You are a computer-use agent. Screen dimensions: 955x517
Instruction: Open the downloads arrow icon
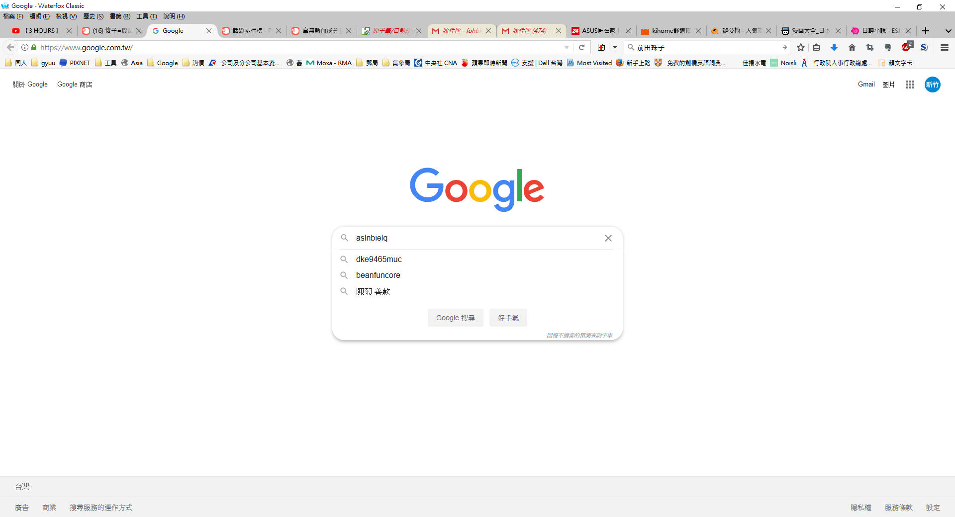(x=834, y=47)
